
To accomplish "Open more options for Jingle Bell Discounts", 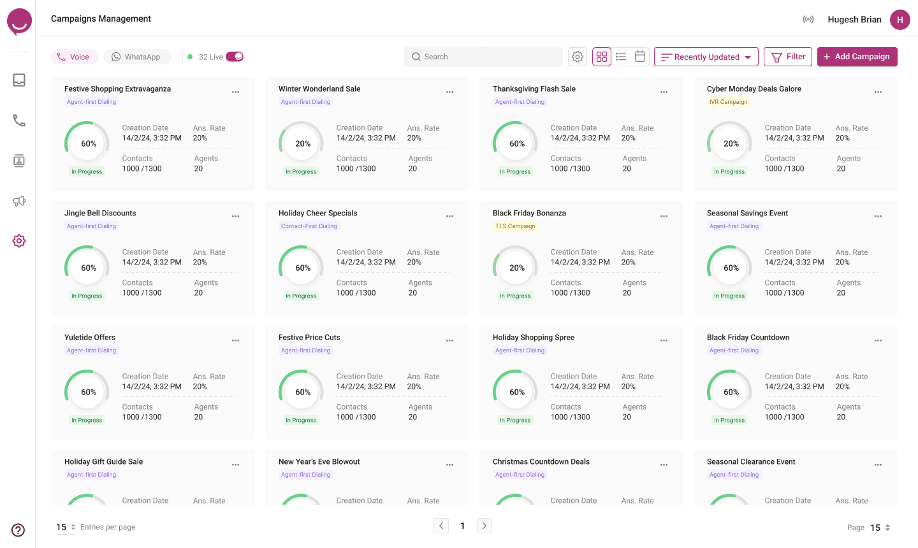I will pyautogui.click(x=236, y=216).
